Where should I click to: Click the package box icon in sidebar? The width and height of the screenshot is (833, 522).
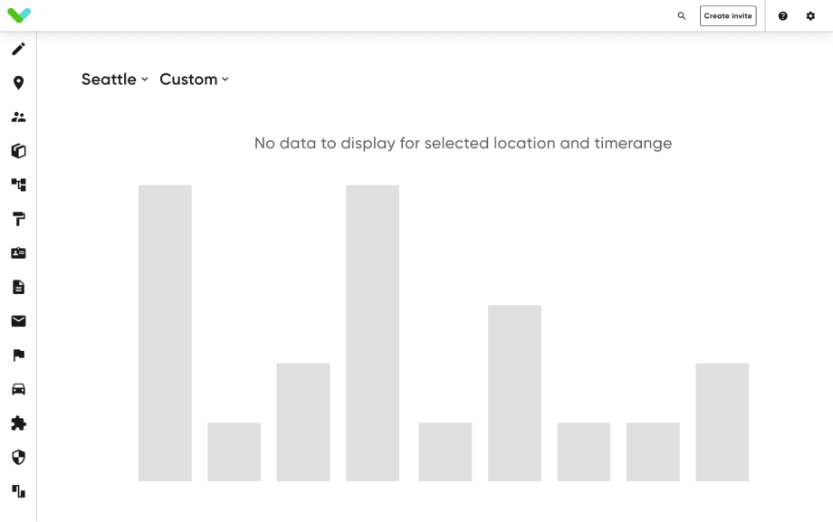[x=18, y=151]
